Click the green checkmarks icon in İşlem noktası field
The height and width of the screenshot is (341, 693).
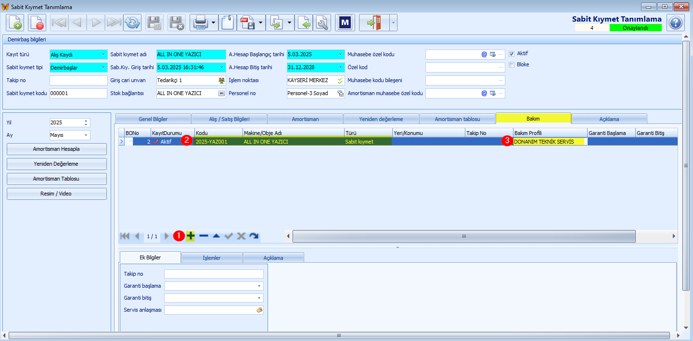[x=340, y=80]
